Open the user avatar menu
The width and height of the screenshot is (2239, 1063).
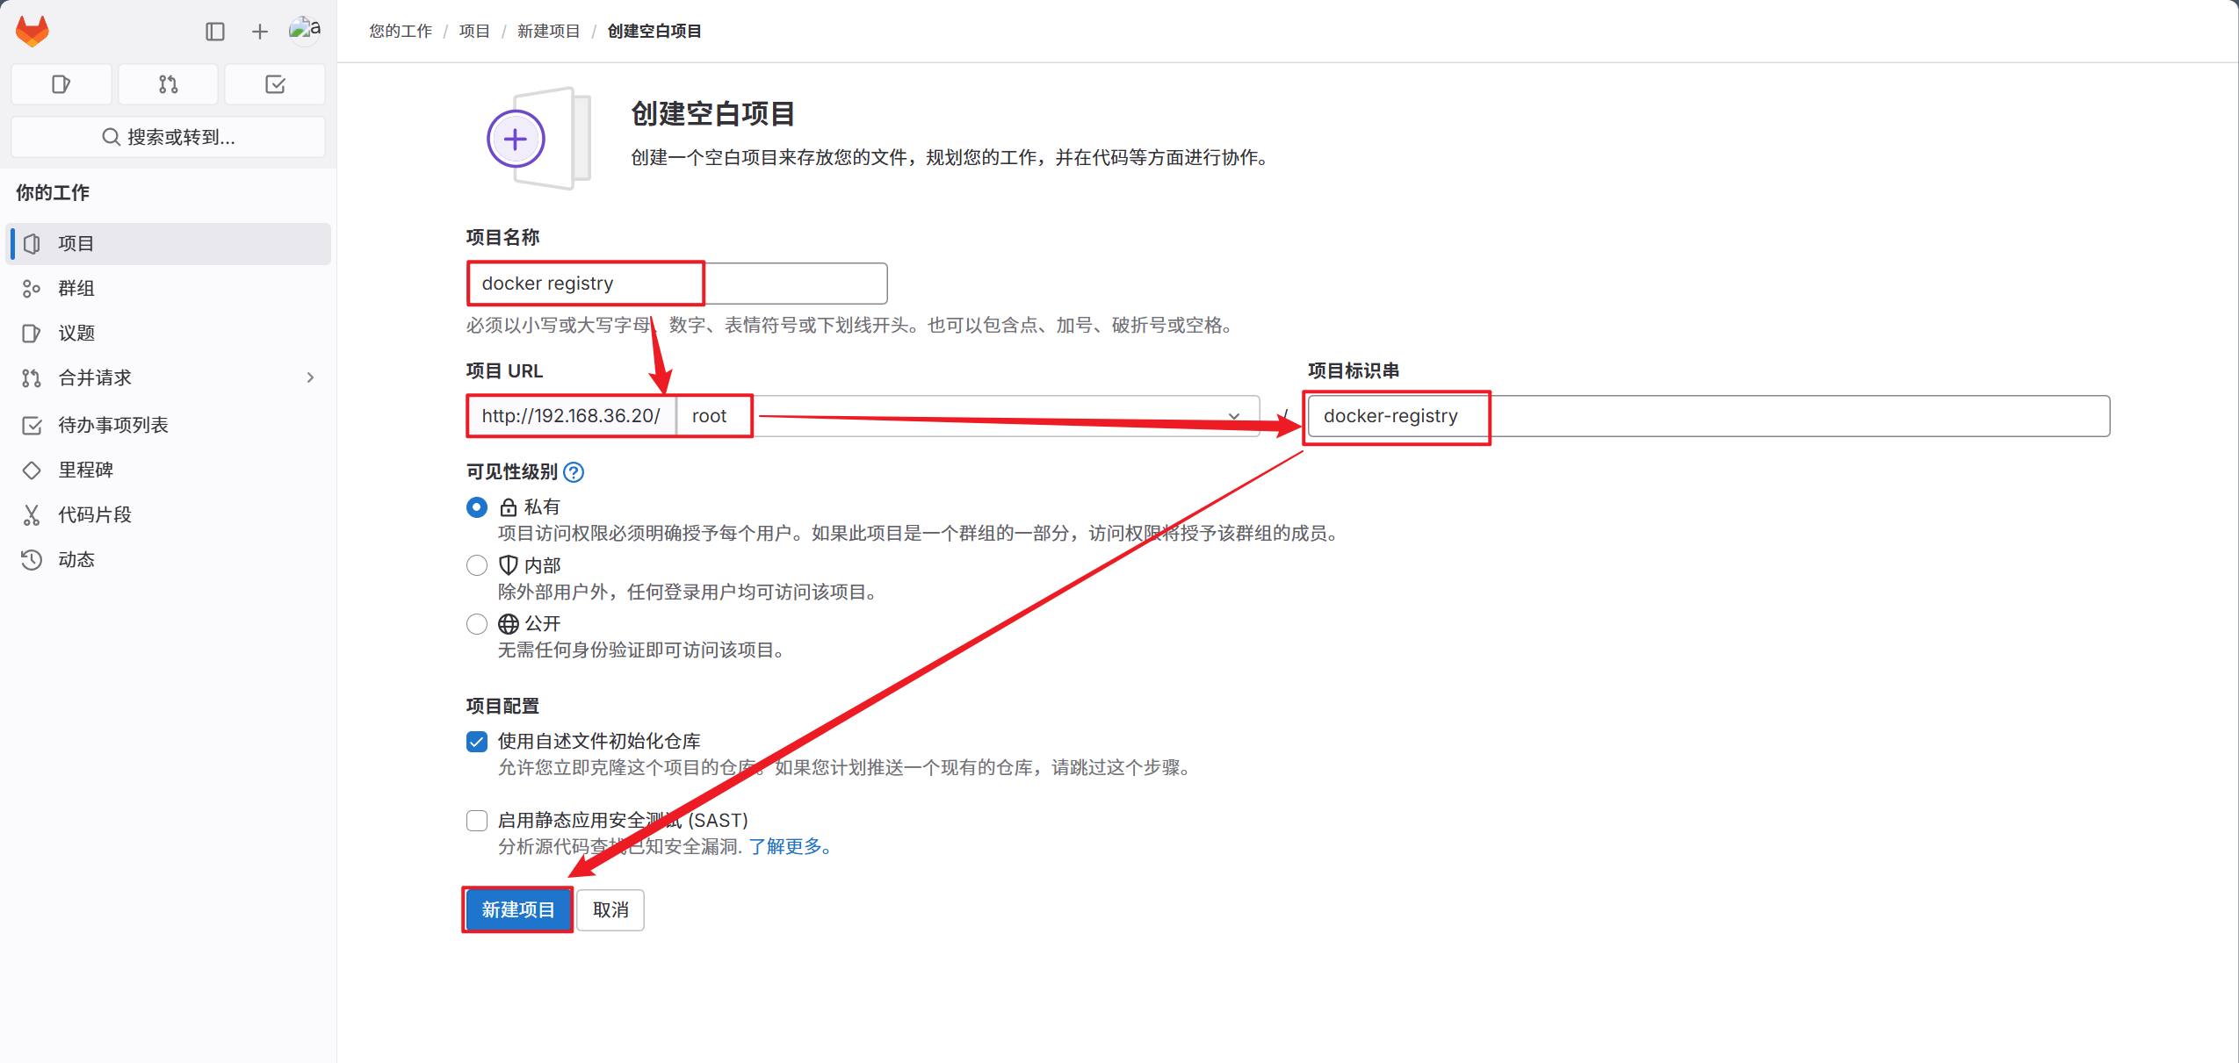tap(304, 30)
